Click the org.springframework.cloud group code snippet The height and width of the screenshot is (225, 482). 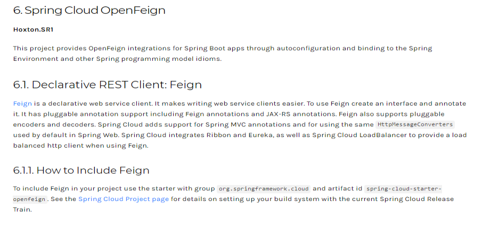(x=263, y=189)
